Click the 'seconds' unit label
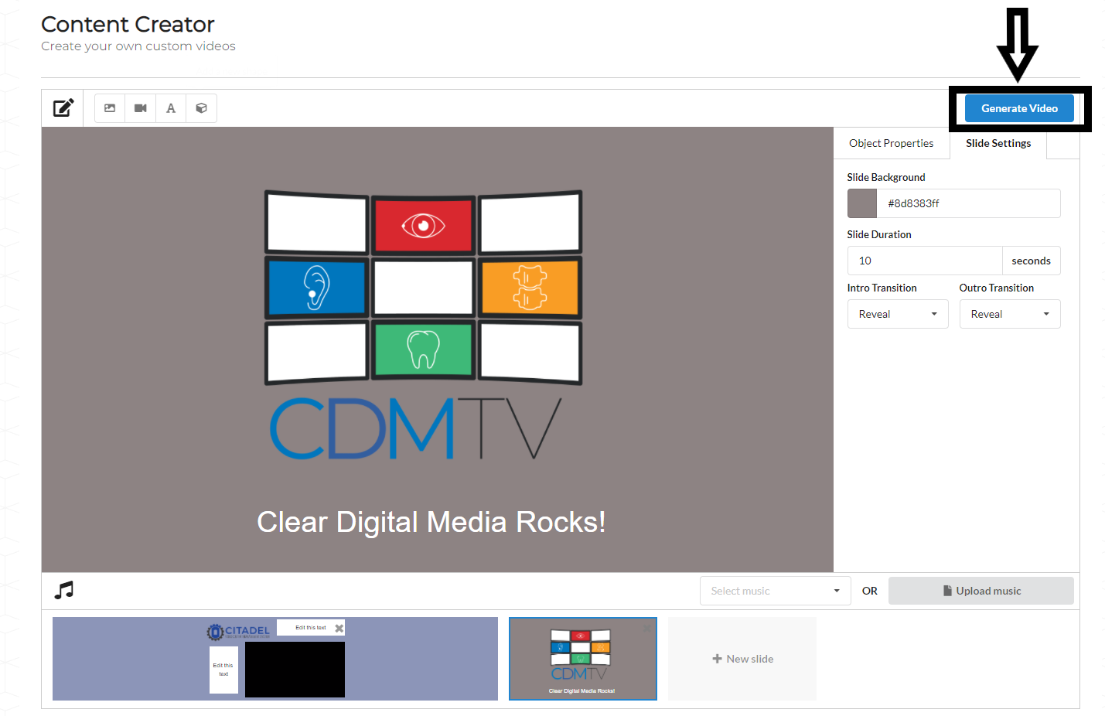Screen dimensions: 1105x716 tap(1031, 261)
